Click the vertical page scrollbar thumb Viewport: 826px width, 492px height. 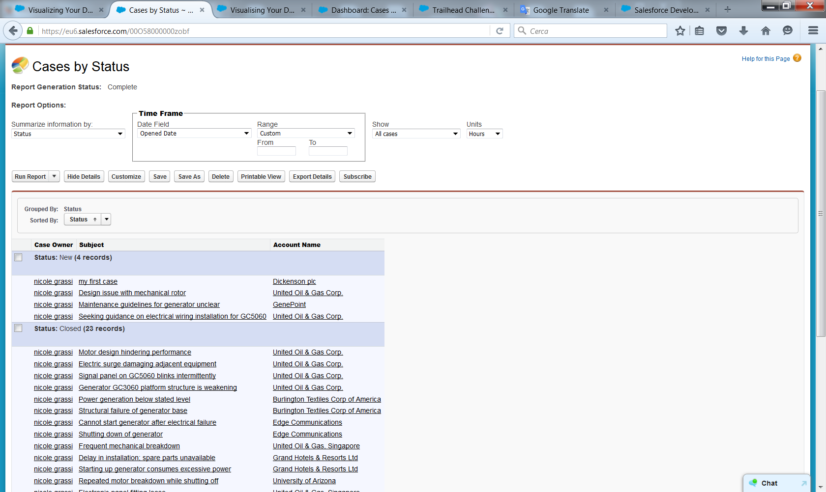(x=821, y=214)
